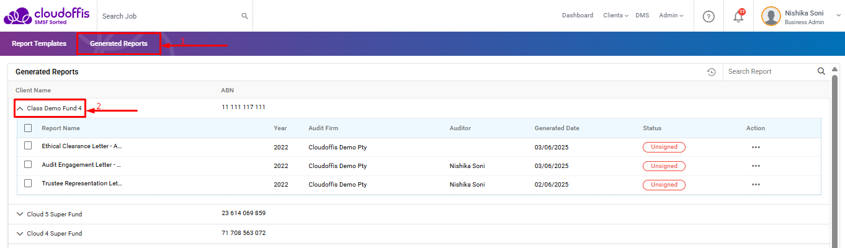Open actions menu for Ethical Clearance Letter
The height and width of the screenshot is (248, 845).
(x=756, y=148)
